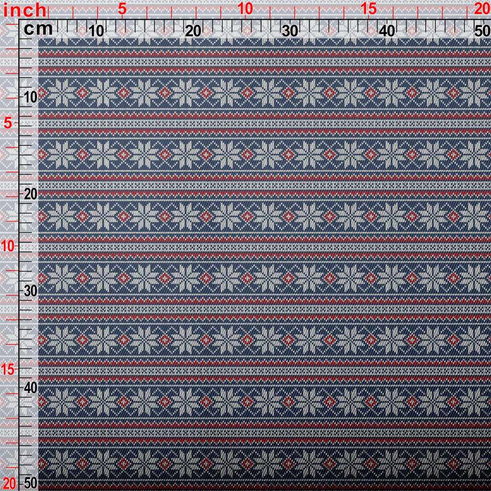
Task: Click the black 20 on the left cm ruler
Action: pos(30,194)
